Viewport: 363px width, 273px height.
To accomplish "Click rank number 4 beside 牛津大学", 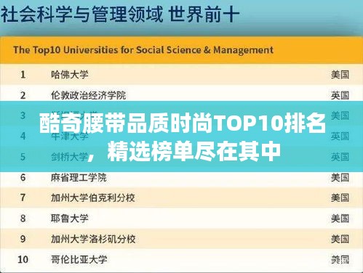I will point(23,136).
